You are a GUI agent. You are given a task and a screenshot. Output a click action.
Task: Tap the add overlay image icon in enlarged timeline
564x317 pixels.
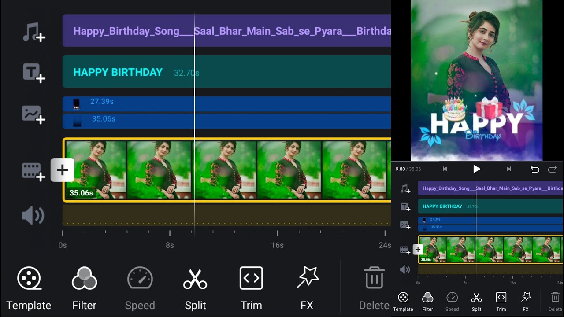pyautogui.click(x=34, y=114)
